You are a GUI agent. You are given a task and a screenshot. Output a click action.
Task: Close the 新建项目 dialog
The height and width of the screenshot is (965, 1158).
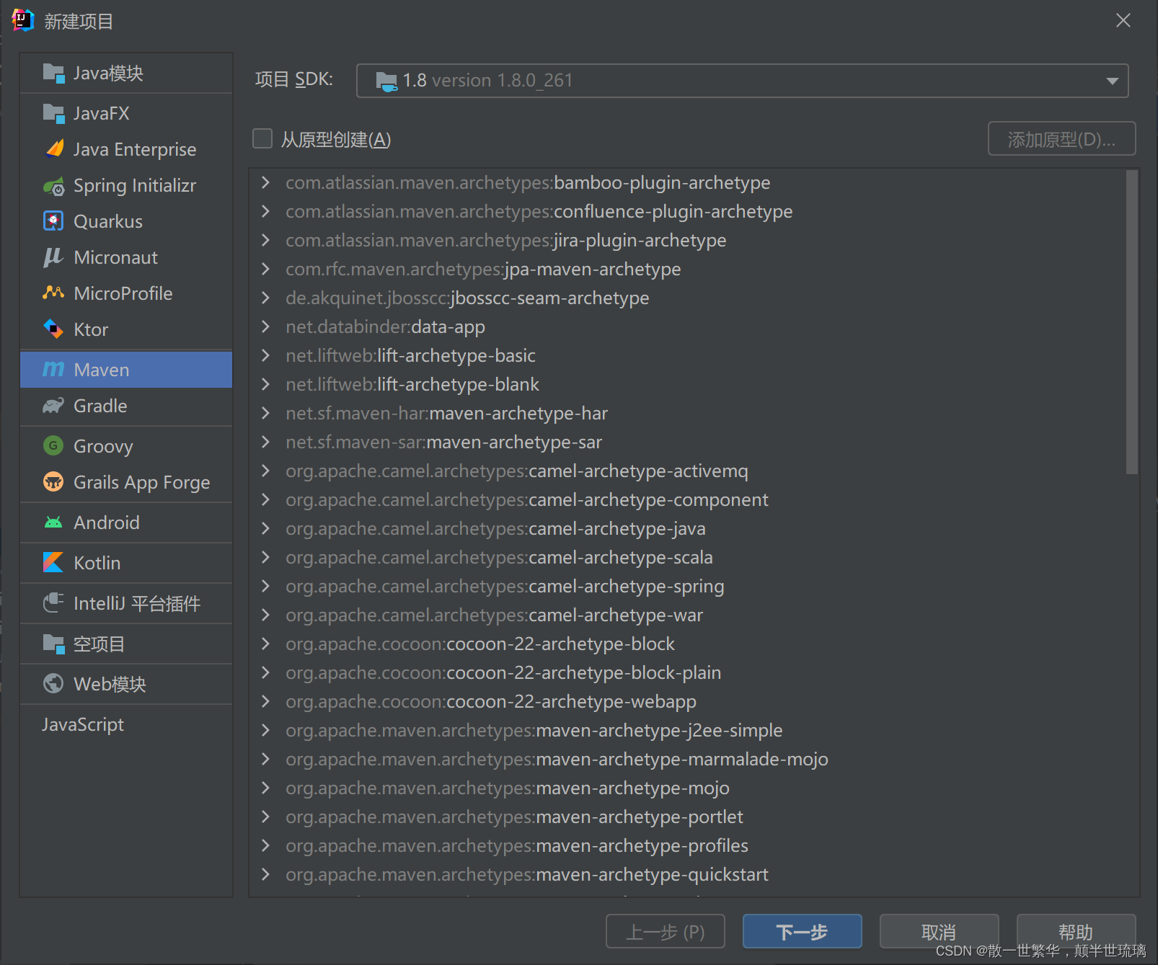point(1123,20)
